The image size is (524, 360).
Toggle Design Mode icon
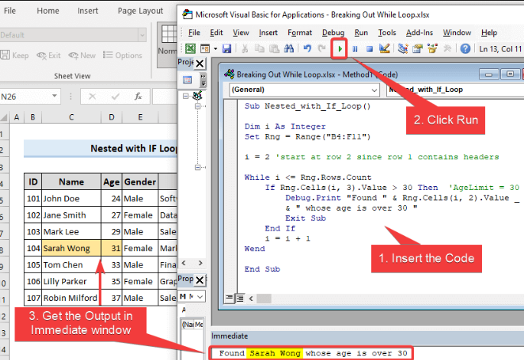pos(384,49)
